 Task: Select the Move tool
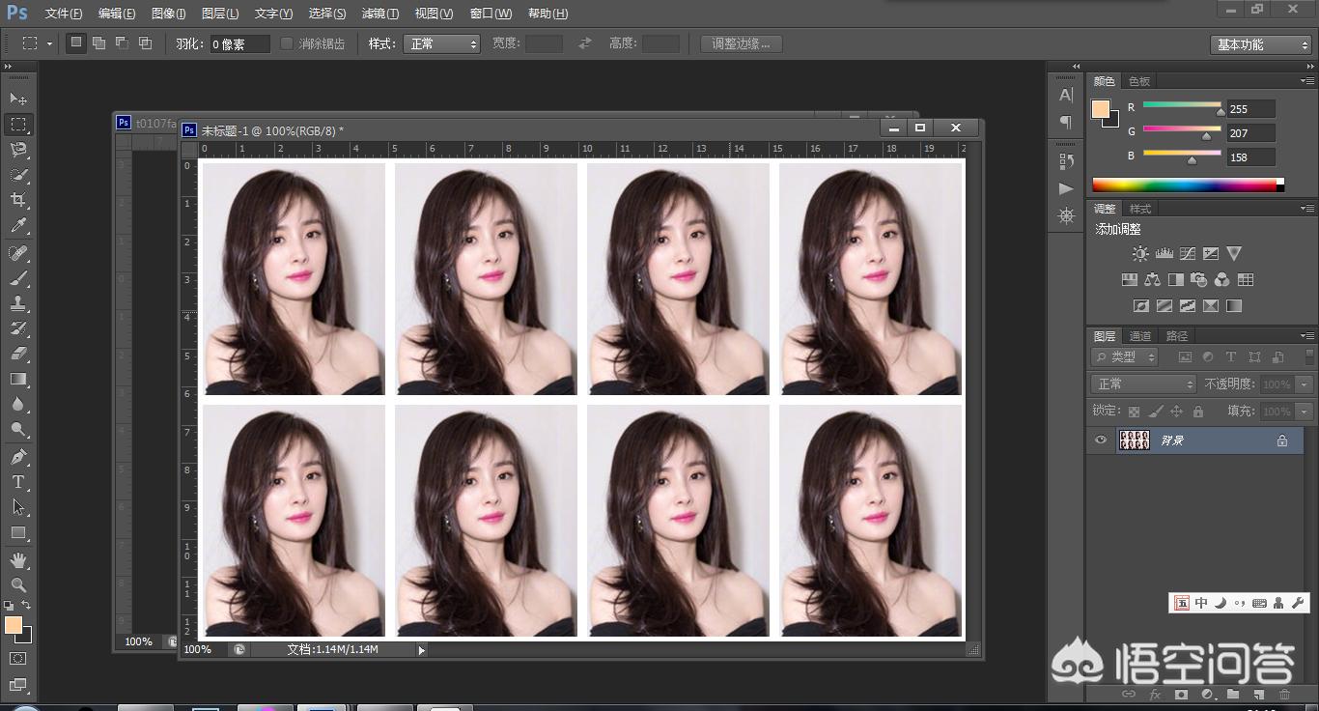(x=17, y=97)
